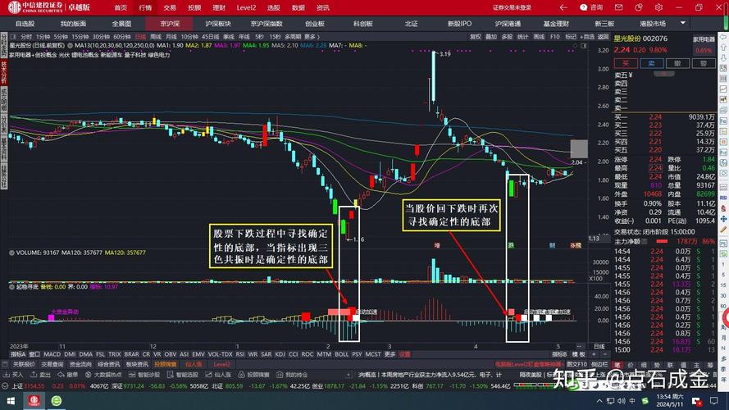Image resolution: width=729 pixels, height=410 pixels.
Task: Toggle 统计 statistics option
Action: pyautogui.click(x=523, y=37)
